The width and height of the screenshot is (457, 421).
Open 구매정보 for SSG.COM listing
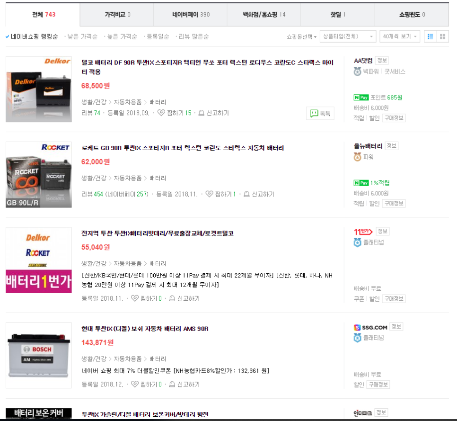[x=378, y=385]
